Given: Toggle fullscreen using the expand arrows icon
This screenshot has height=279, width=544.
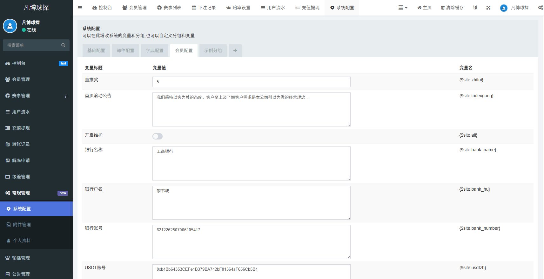Looking at the screenshot, I should pos(488,8).
